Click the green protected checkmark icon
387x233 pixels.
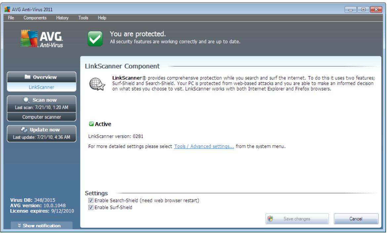(x=95, y=38)
